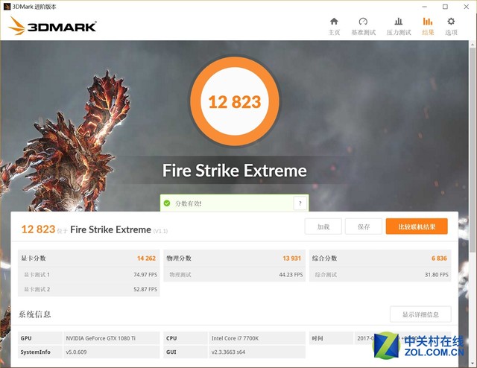The width and height of the screenshot is (477, 368).
Task: Click the physics score value 13 931
Action: (291, 258)
